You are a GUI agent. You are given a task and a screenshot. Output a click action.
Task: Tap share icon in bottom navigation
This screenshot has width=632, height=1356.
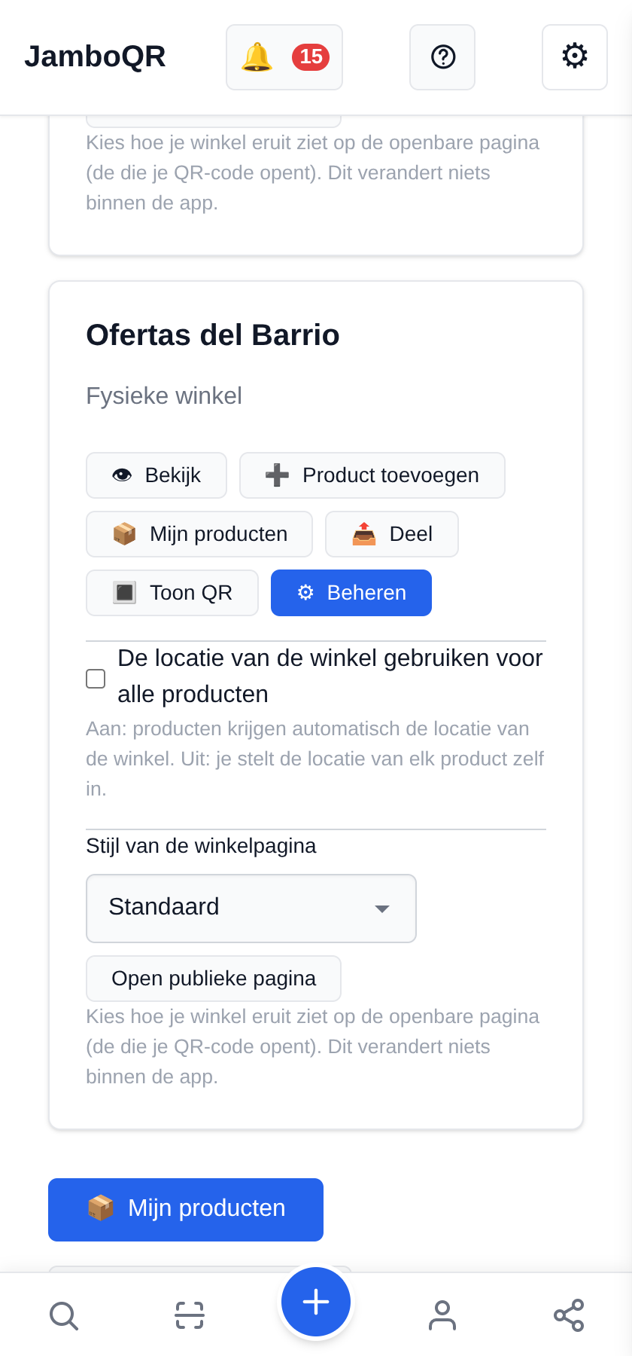(x=569, y=1315)
